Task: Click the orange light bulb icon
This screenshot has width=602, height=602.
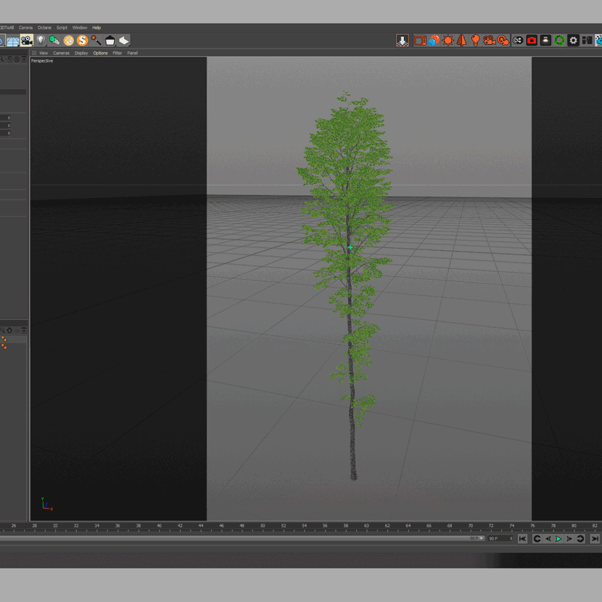Action: (x=475, y=41)
